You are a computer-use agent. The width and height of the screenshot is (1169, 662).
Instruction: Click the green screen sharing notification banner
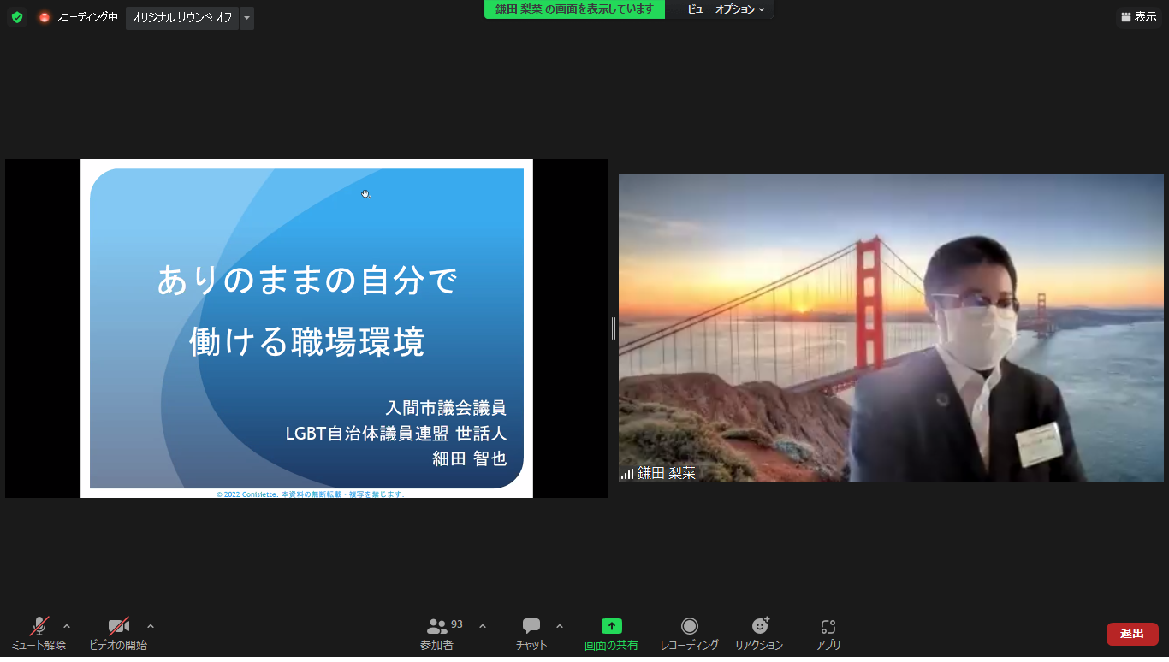click(574, 9)
